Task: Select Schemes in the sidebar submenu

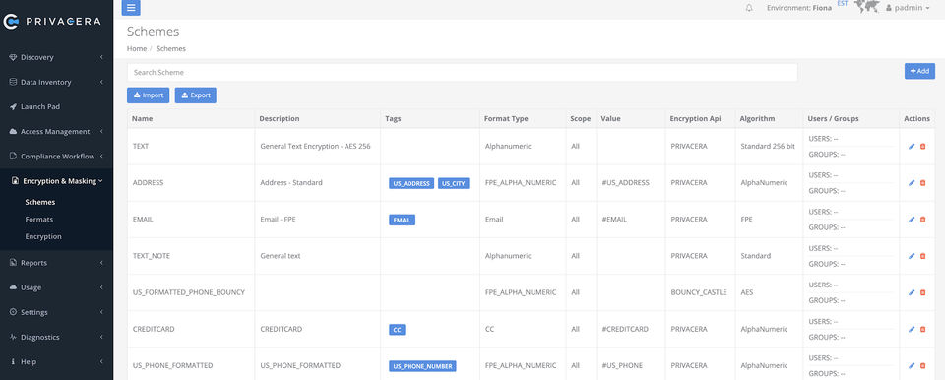Action: 39,202
